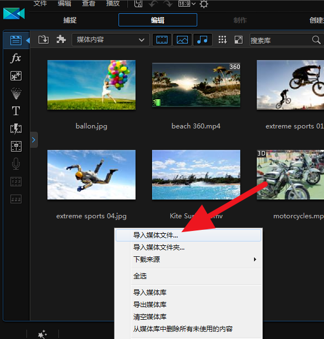The width and height of the screenshot is (324, 339).
Task: Open the Effects room fx icon
Action: click(16, 58)
